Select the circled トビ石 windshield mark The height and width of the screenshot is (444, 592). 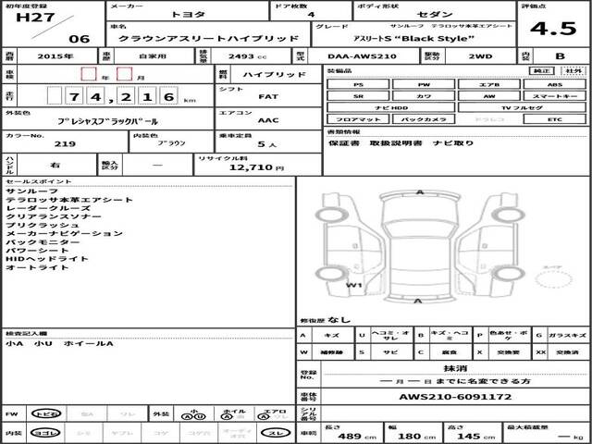[x=46, y=413]
